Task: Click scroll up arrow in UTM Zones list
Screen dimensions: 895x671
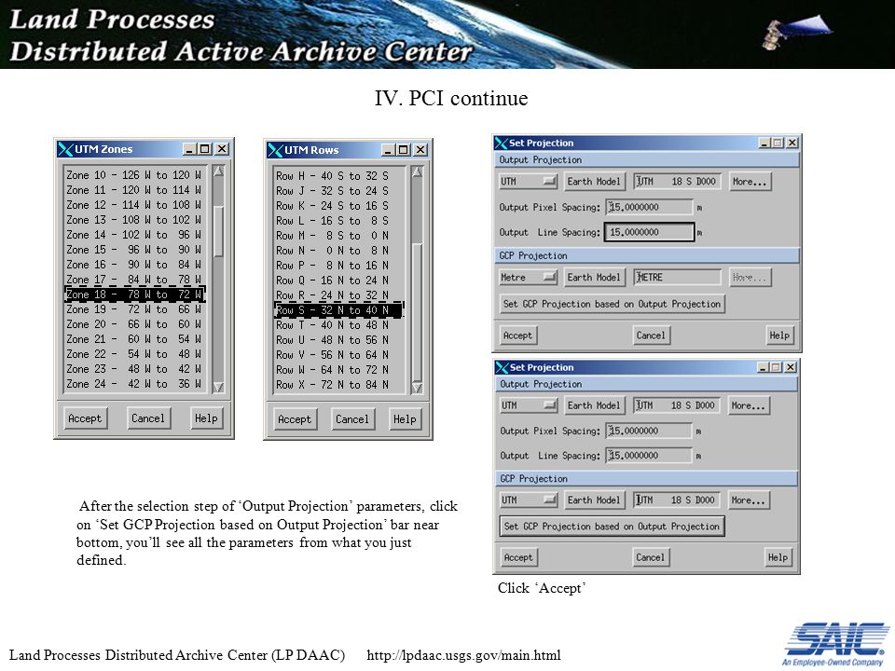Action: click(x=218, y=171)
